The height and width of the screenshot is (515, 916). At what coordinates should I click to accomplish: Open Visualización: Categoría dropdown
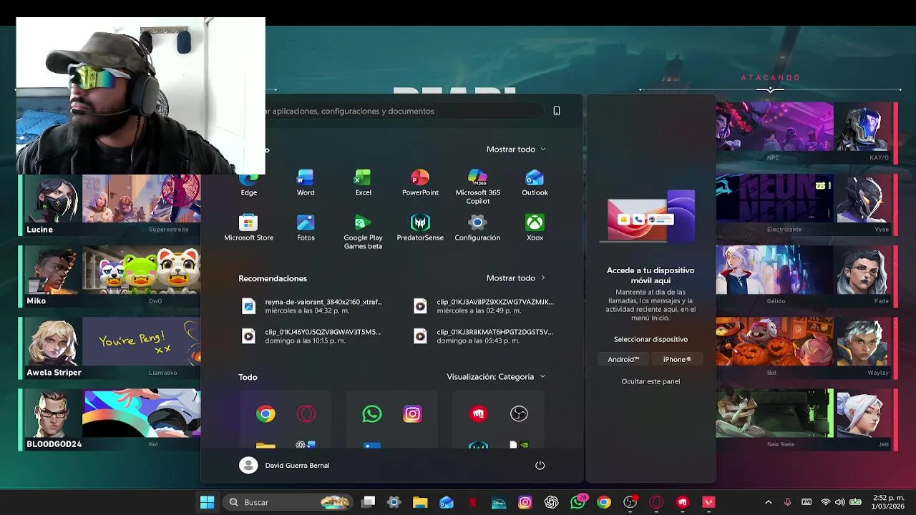tap(496, 376)
